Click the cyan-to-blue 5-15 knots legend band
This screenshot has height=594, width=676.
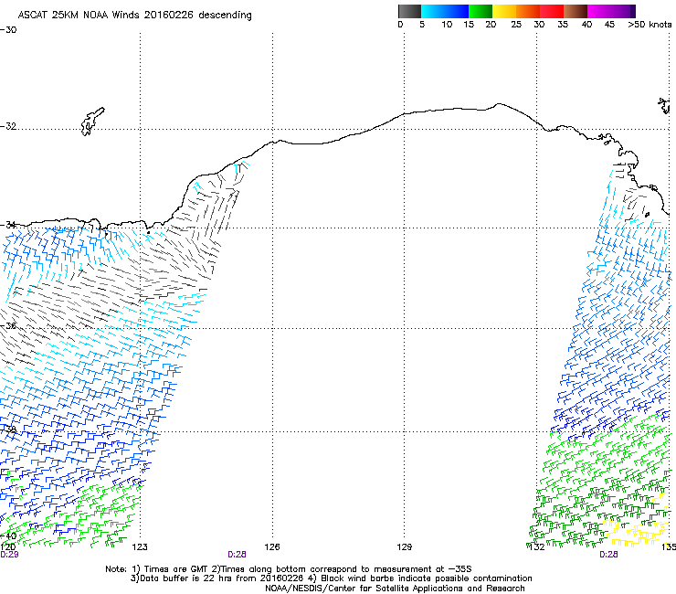tap(445, 11)
